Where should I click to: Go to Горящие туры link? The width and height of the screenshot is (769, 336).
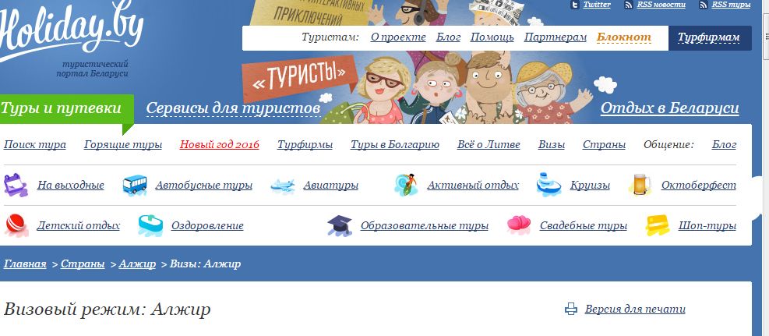tap(122, 145)
